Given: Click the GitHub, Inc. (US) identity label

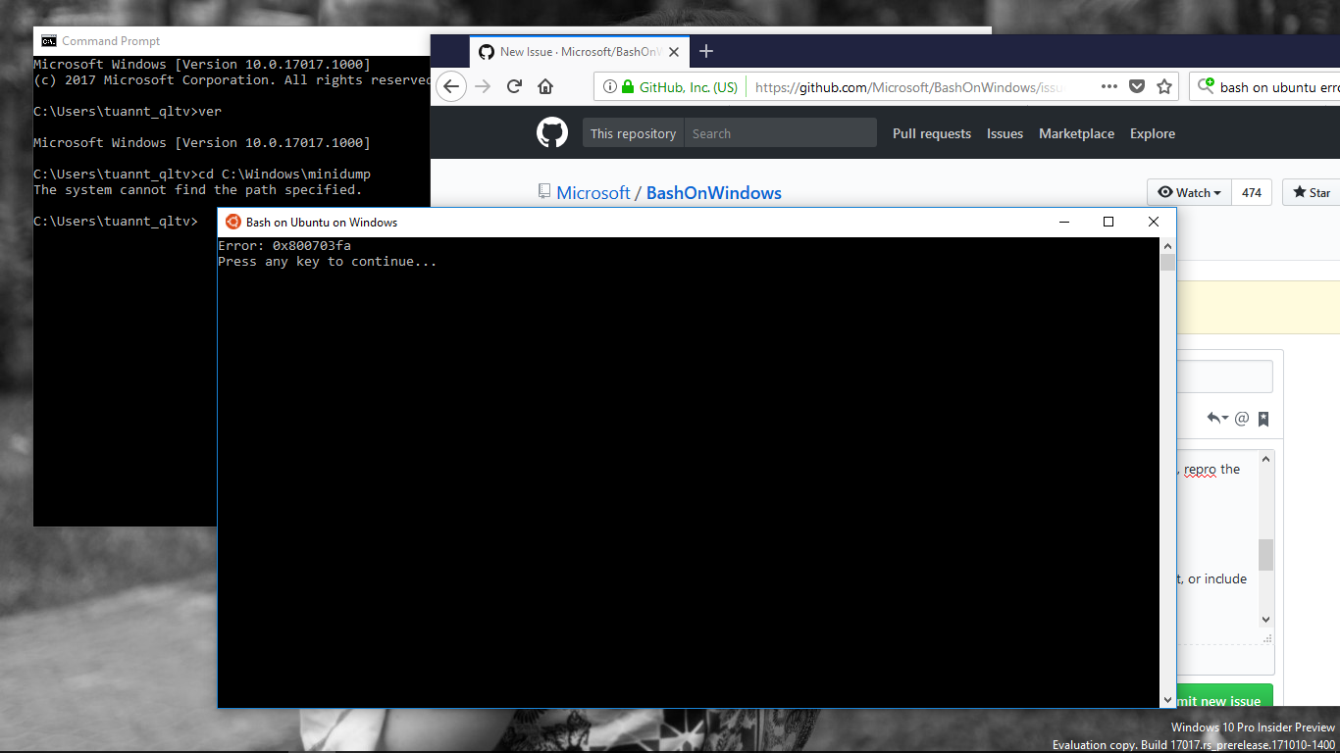Looking at the screenshot, I should click(688, 86).
